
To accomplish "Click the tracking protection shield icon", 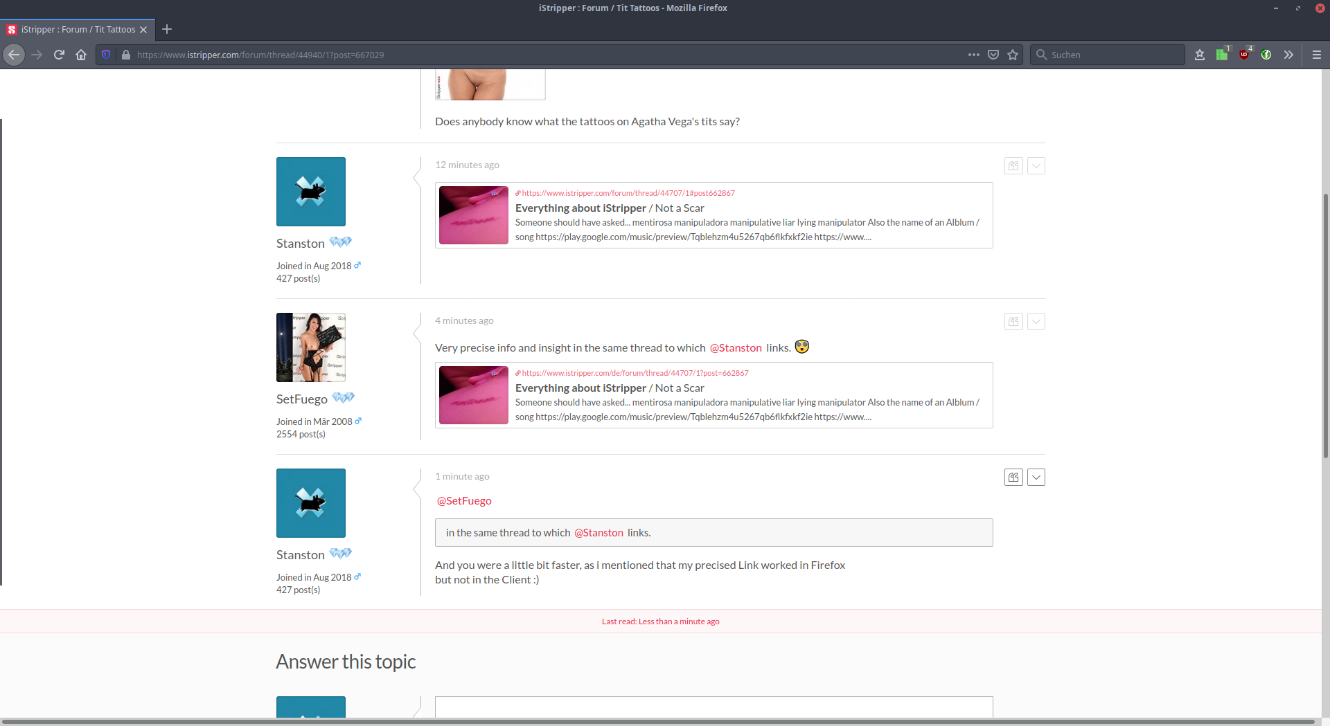I will pyautogui.click(x=105, y=55).
